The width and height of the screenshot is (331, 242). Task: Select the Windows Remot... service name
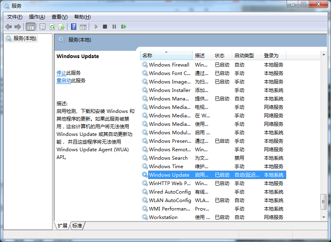170,149
